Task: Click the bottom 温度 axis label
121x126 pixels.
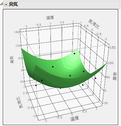Action: click(x=74, y=118)
